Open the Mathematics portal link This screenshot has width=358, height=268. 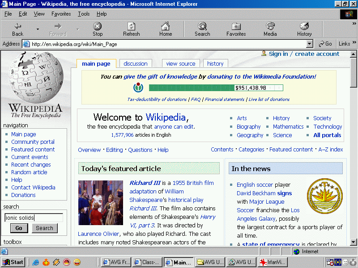tap(288, 126)
